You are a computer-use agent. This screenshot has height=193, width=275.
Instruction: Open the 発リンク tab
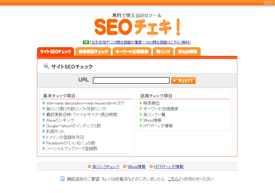[x=163, y=52]
